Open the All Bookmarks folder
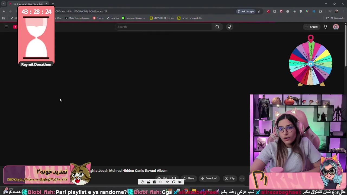347x195 pixels. 335,18
